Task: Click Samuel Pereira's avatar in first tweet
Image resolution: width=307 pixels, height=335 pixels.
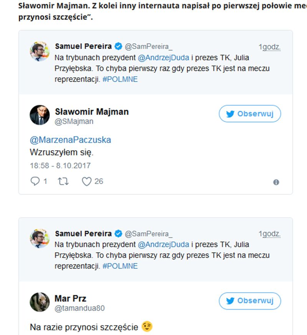Action: [40, 51]
